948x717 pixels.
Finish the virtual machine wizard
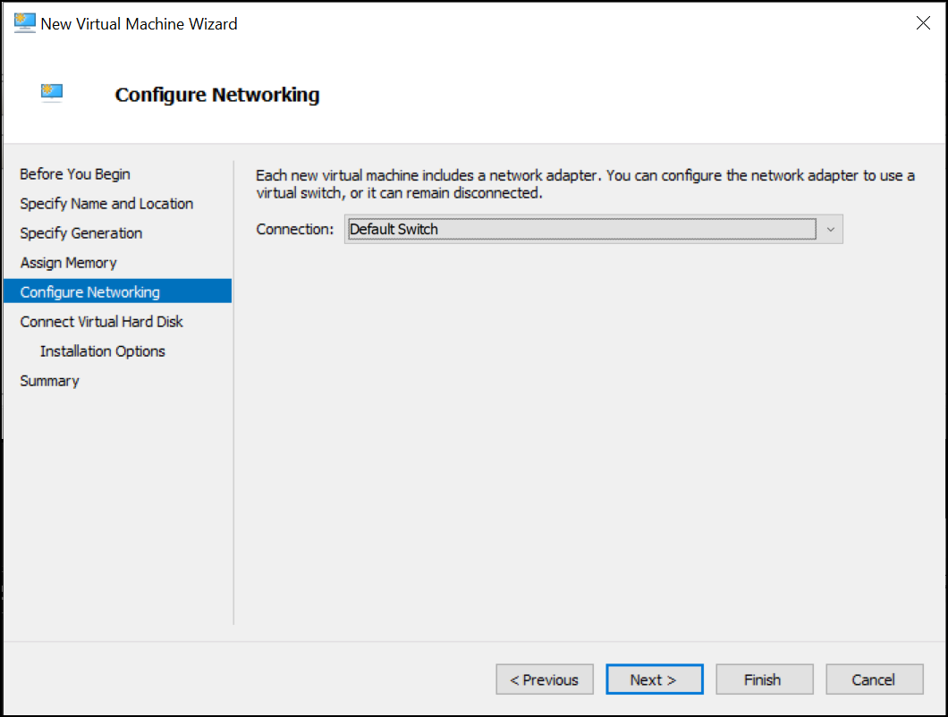tap(764, 679)
